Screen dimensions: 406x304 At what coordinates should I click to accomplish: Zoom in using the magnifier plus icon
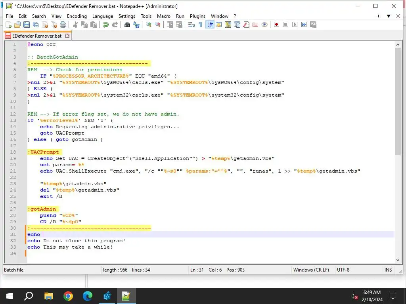pos(148,25)
